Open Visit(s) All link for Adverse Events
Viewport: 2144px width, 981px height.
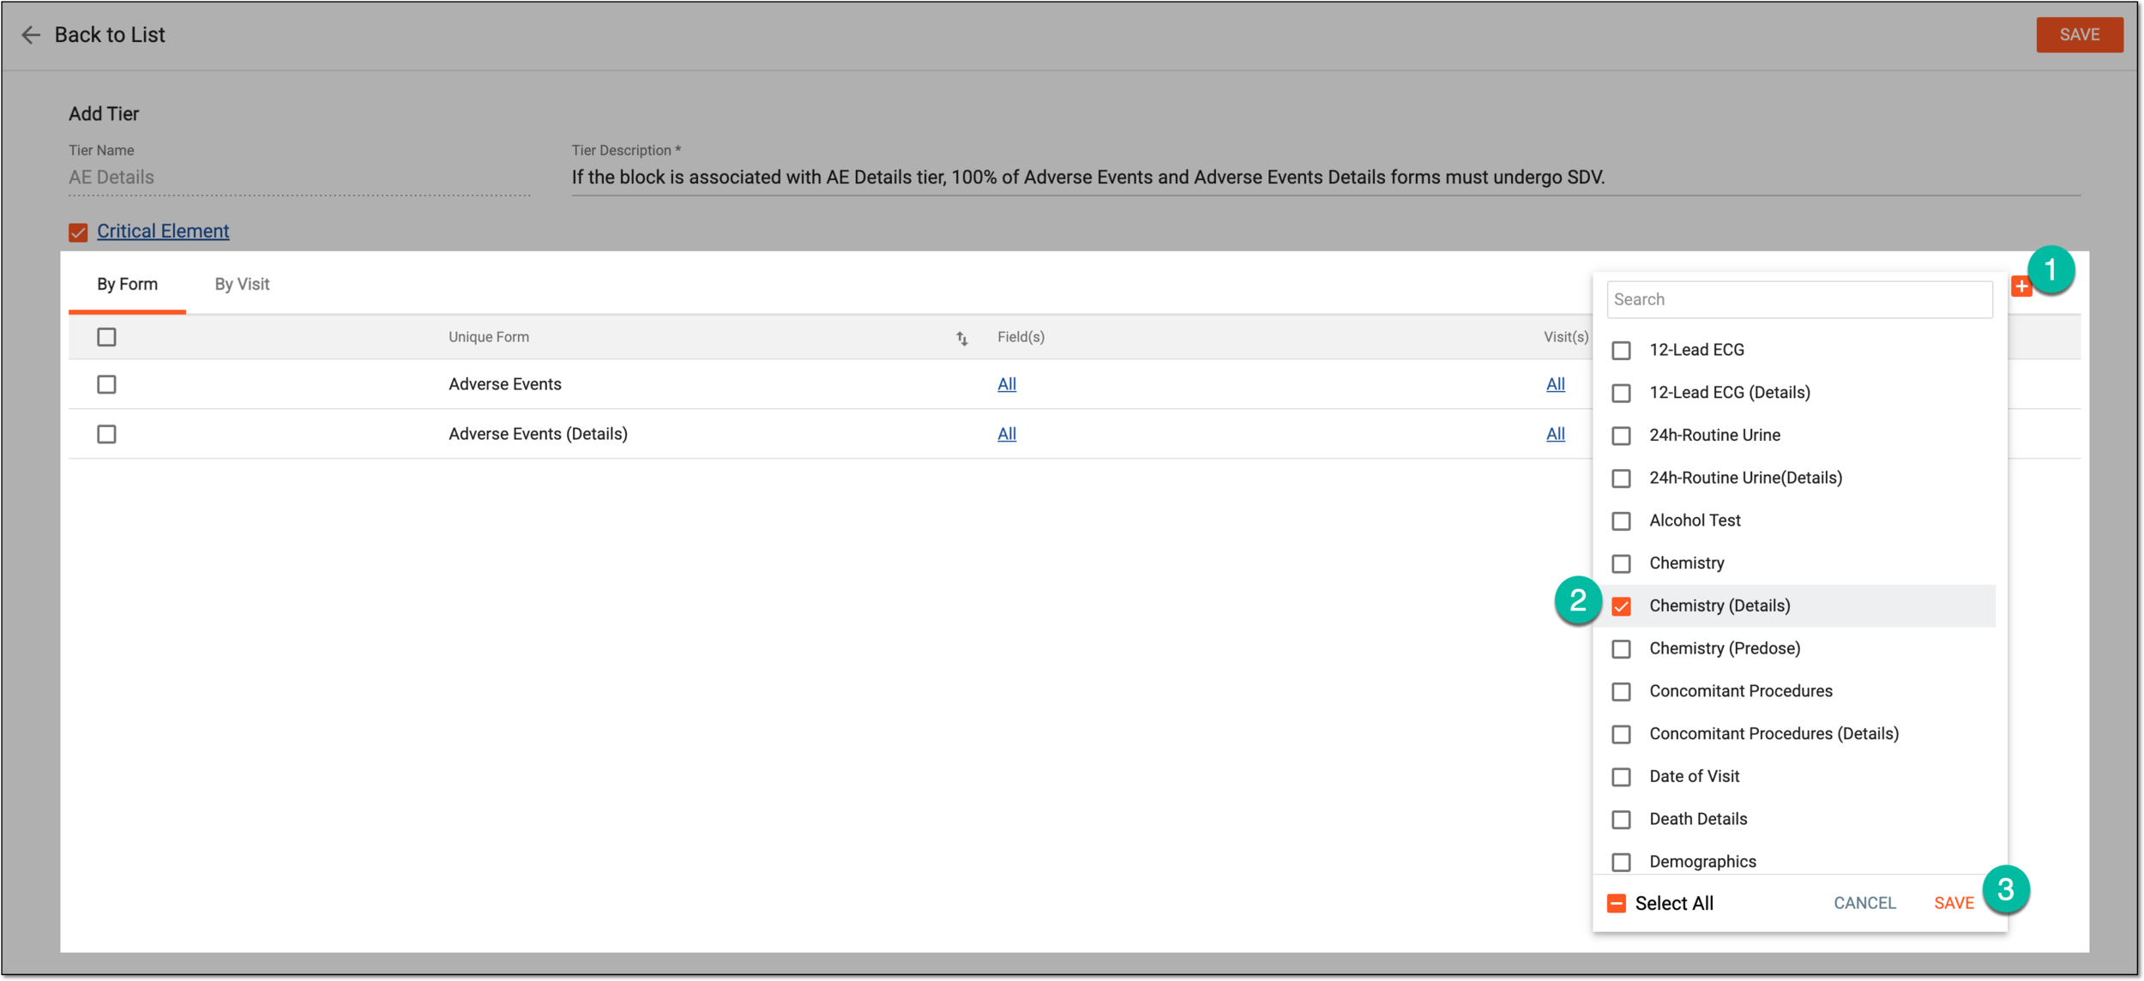1555,384
